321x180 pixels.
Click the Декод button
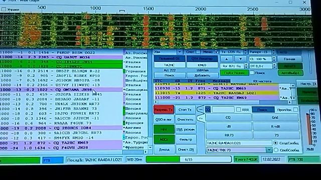point(164,149)
